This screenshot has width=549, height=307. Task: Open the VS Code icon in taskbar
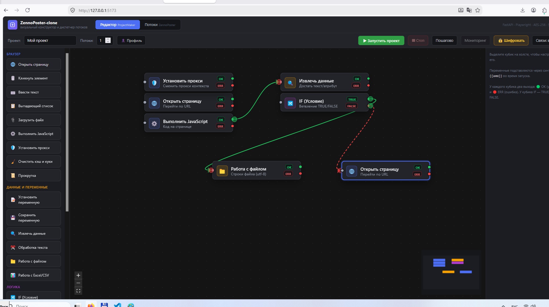pyautogui.click(x=118, y=305)
